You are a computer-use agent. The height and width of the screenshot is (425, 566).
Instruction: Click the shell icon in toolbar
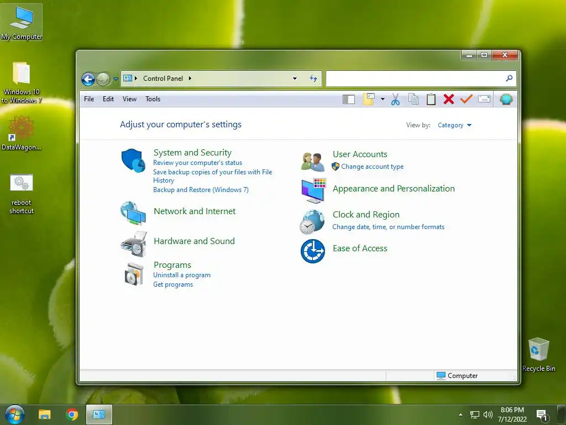click(506, 99)
